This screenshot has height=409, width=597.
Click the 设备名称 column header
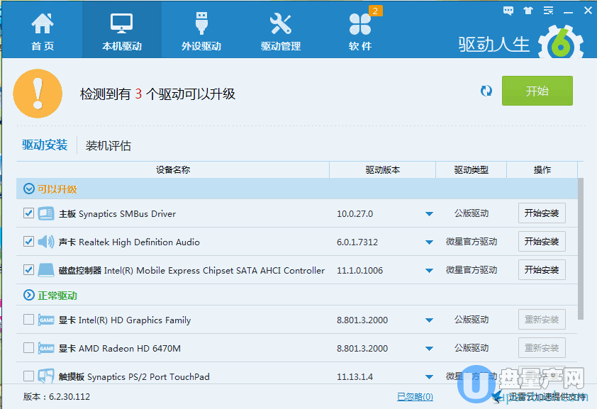click(173, 169)
